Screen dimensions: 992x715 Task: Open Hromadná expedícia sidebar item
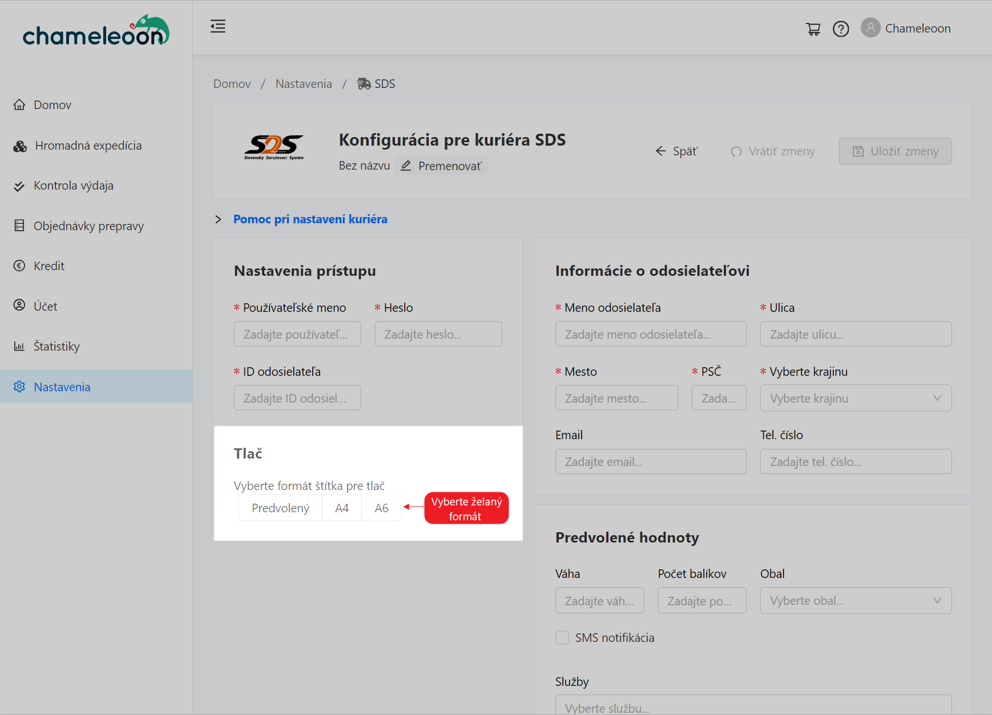pos(88,146)
